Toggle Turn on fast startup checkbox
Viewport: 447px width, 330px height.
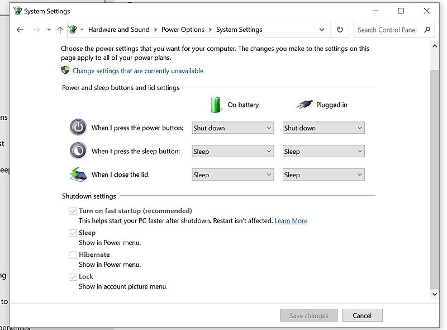73,211
